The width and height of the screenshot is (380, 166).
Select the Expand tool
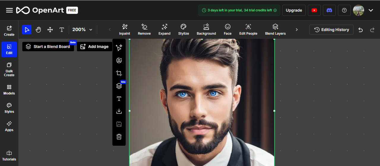tap(164, 30)
